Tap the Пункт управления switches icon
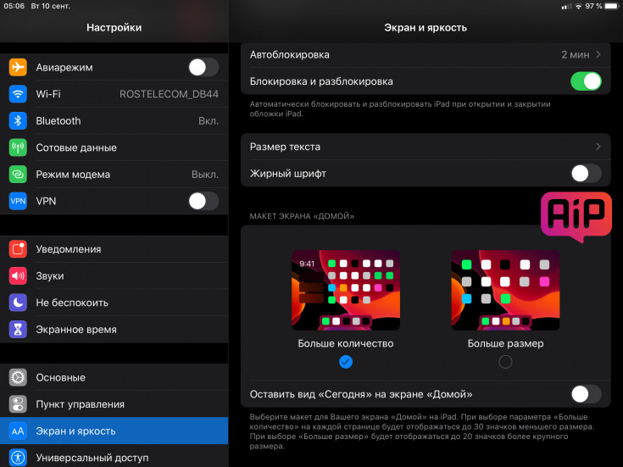Screen dimensions: 623x467 point(18,404)
